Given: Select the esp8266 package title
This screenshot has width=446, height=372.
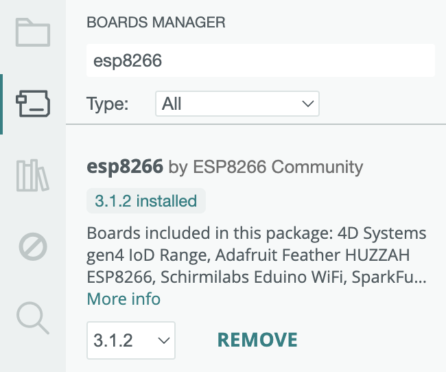Looking at the screenshot, I should pyautogui.click(x=125, y=166).
